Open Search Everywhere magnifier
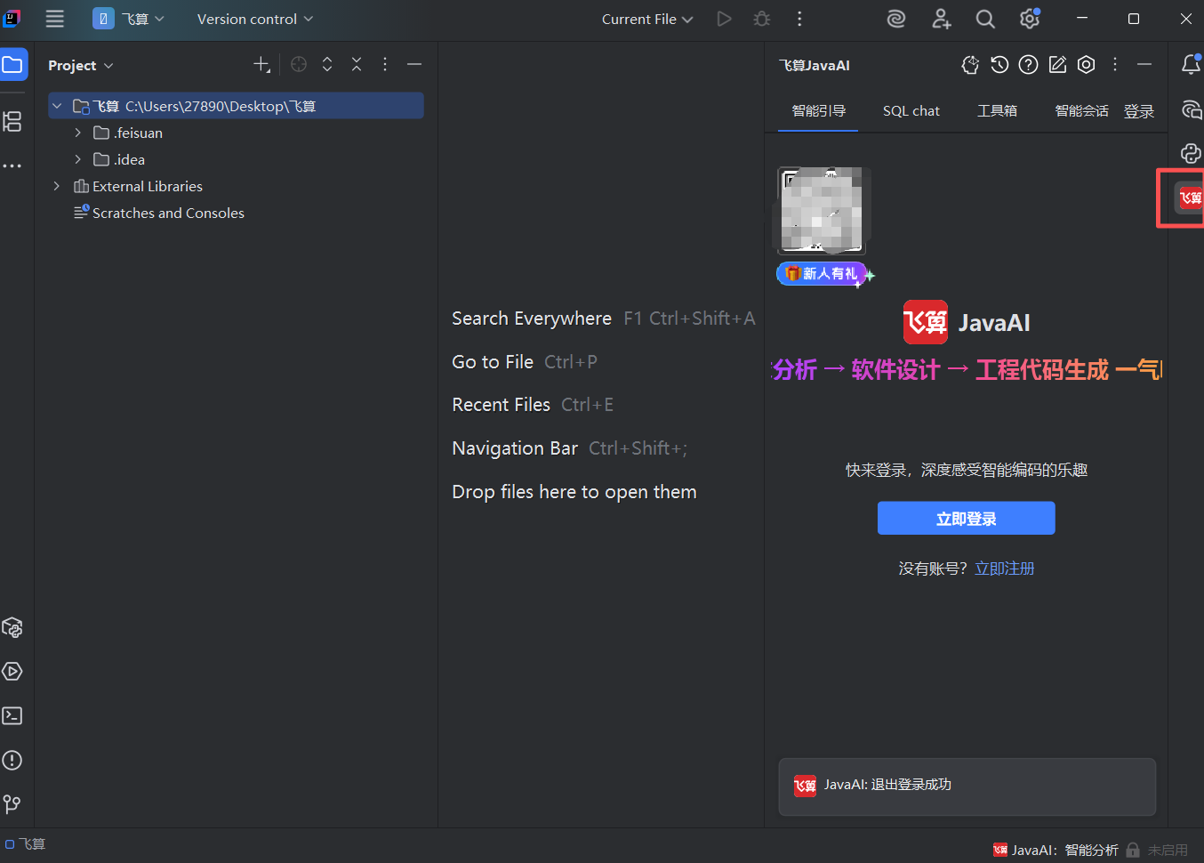This screenshot has width=1204, height=863. (985, 19)
